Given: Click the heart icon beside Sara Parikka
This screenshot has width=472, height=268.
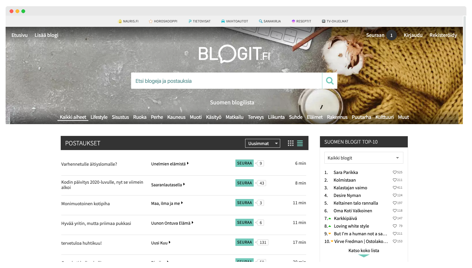Looking at the screenshot, I should 395,172.
